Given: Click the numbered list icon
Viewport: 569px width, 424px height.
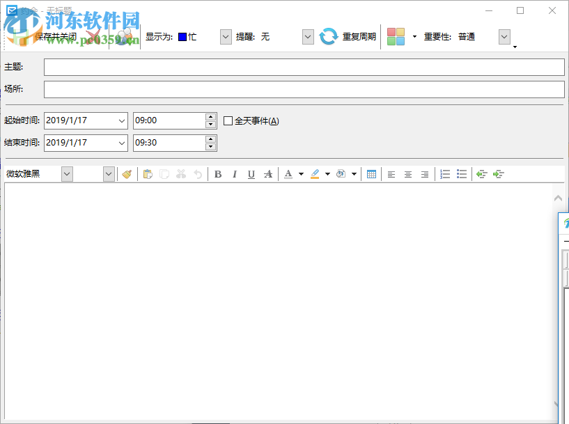Looking at the screenshot, I should 445,174.
